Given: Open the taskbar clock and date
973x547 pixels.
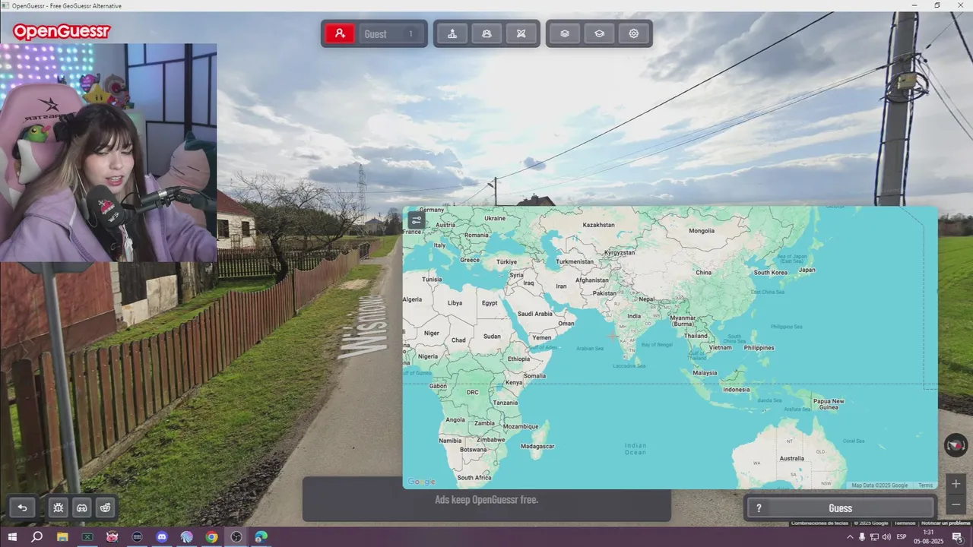Looking at the screenshot, I should click(928, 537).
